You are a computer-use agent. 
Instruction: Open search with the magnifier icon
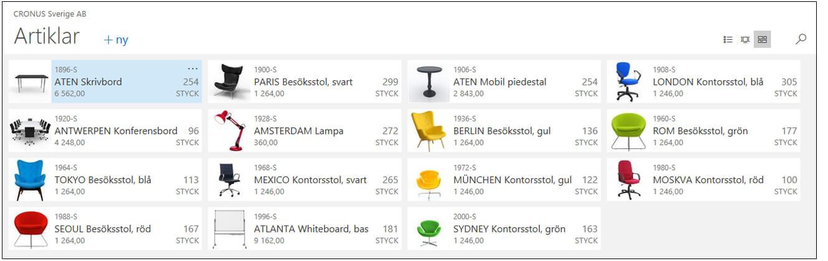[801, 39]
